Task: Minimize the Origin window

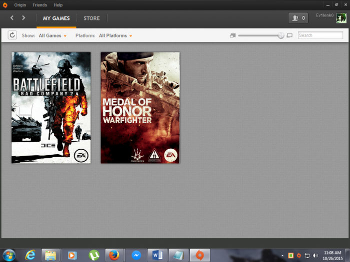Action: click(x=328, y=4)
